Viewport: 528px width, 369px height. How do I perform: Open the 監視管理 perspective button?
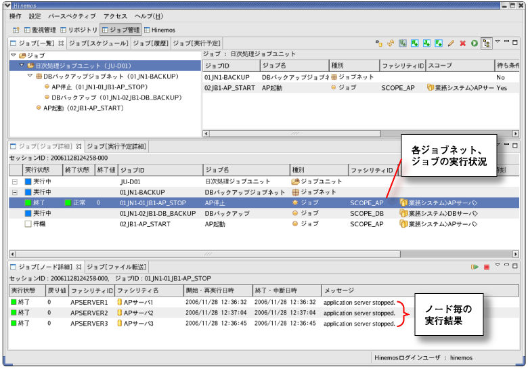tap(41, 30)
